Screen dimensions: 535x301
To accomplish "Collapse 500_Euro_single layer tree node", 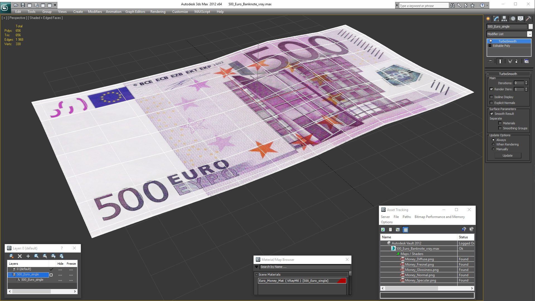I will 10,275.
